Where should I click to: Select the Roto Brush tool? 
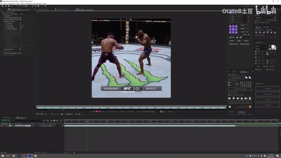42,6
